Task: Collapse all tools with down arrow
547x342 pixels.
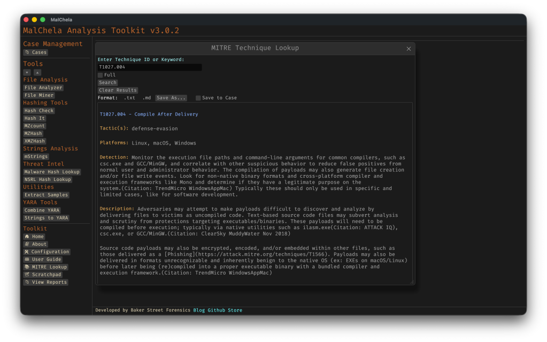Action: click(27, 72)
